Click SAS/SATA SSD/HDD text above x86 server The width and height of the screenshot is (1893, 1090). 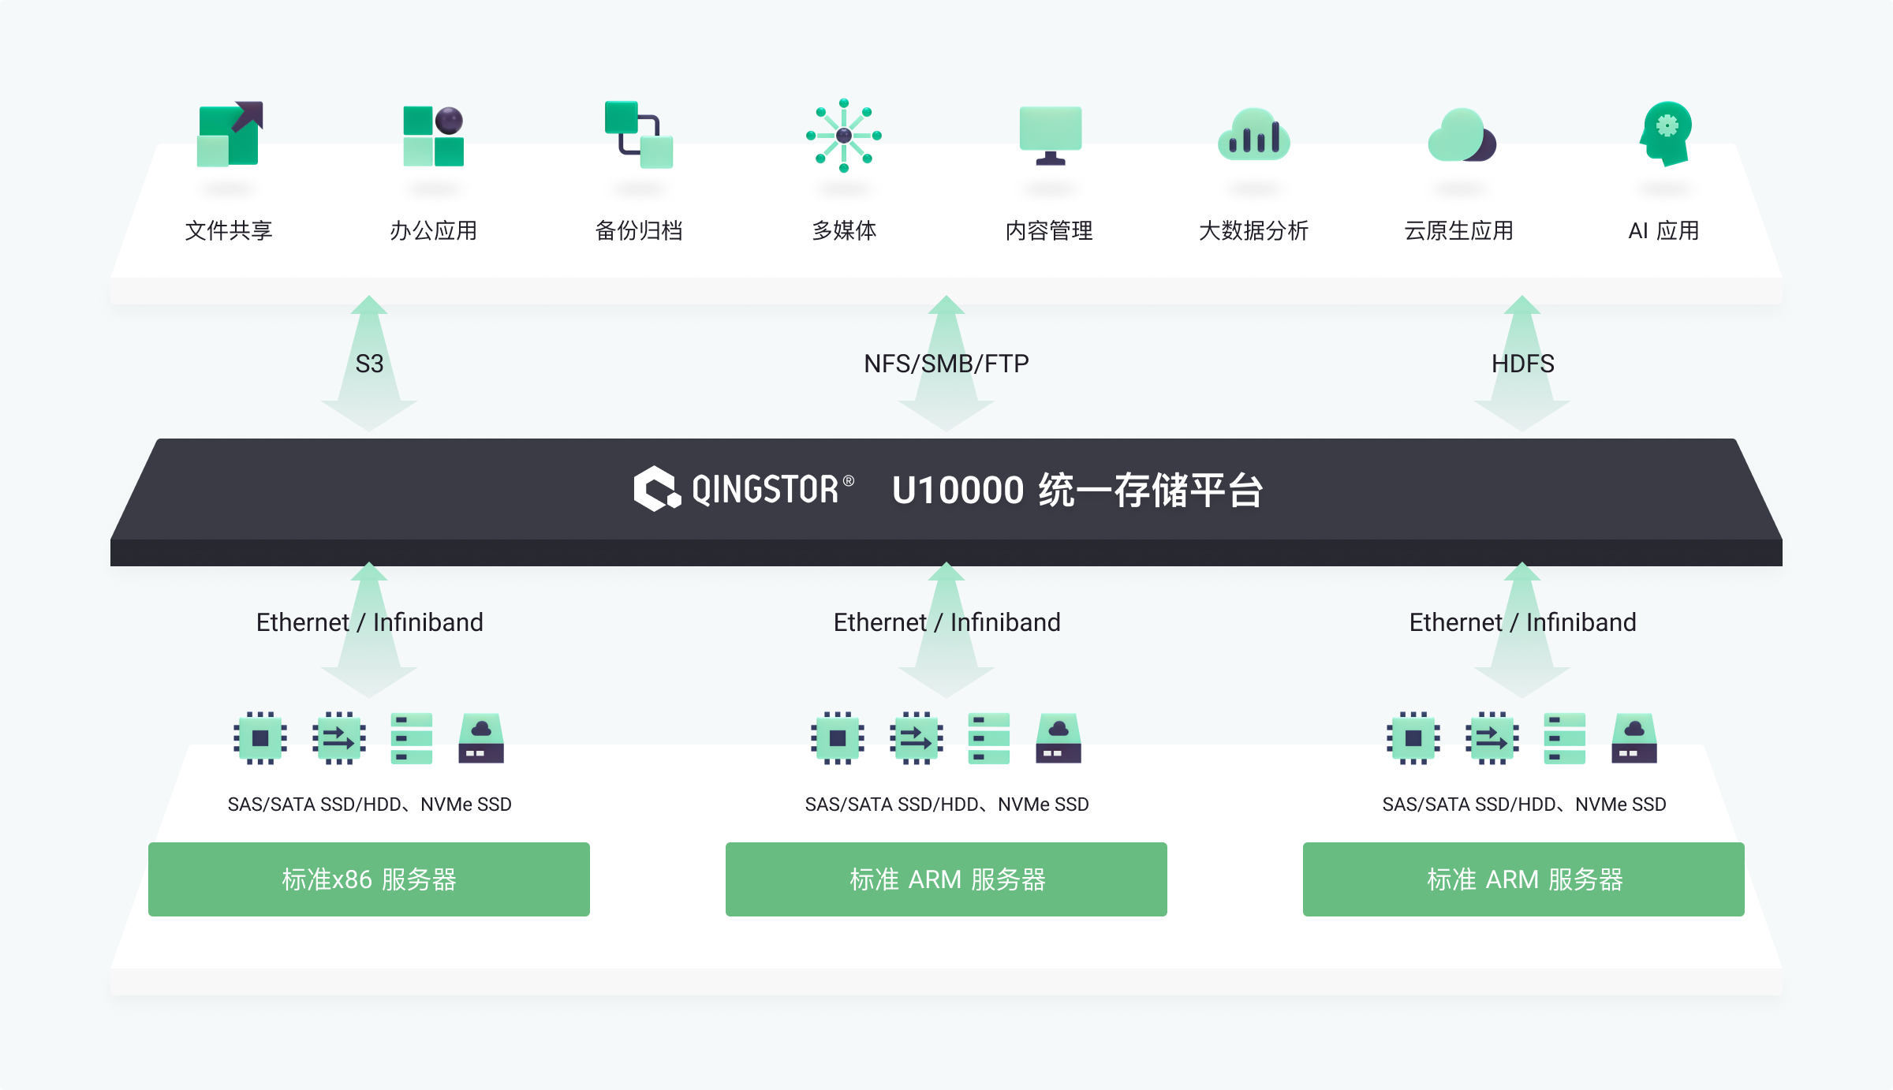tap(370, 804)
